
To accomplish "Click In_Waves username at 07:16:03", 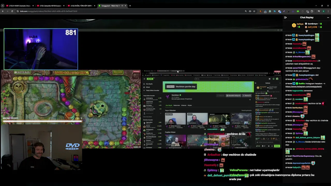I will [300, 52].
